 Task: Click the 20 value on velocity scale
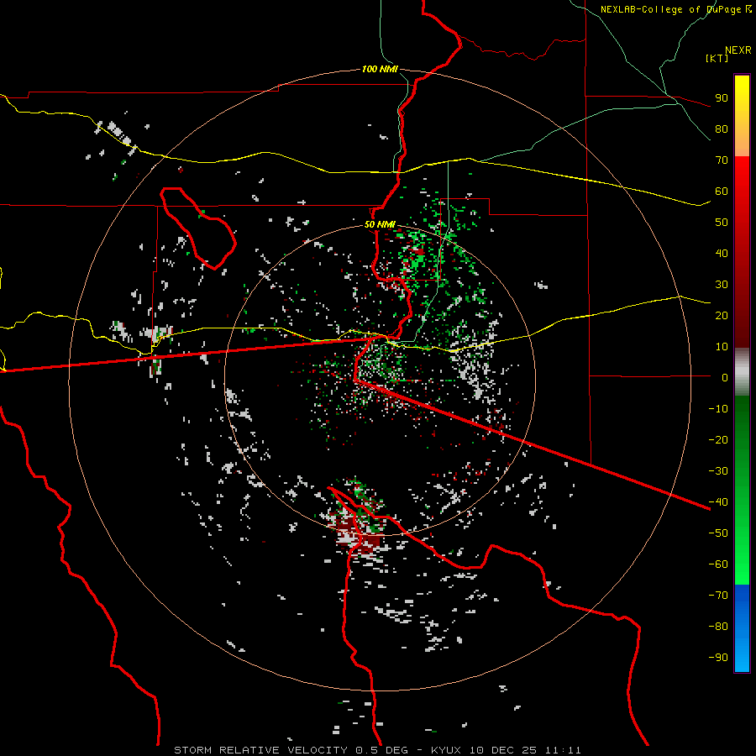coord(722,315)
